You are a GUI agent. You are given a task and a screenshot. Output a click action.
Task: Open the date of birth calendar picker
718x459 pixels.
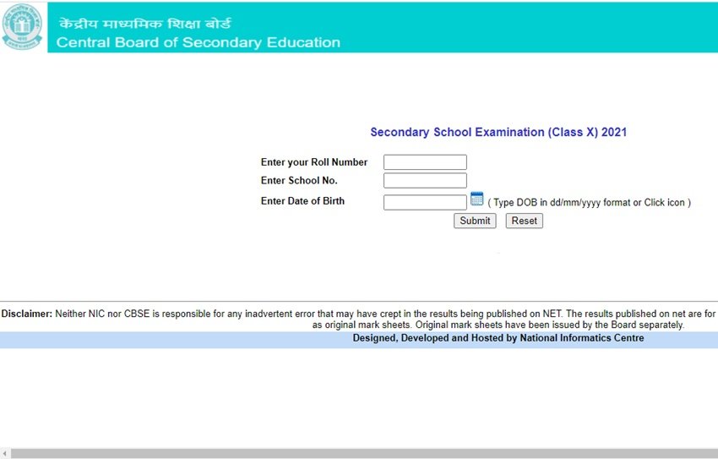[476, 199]
